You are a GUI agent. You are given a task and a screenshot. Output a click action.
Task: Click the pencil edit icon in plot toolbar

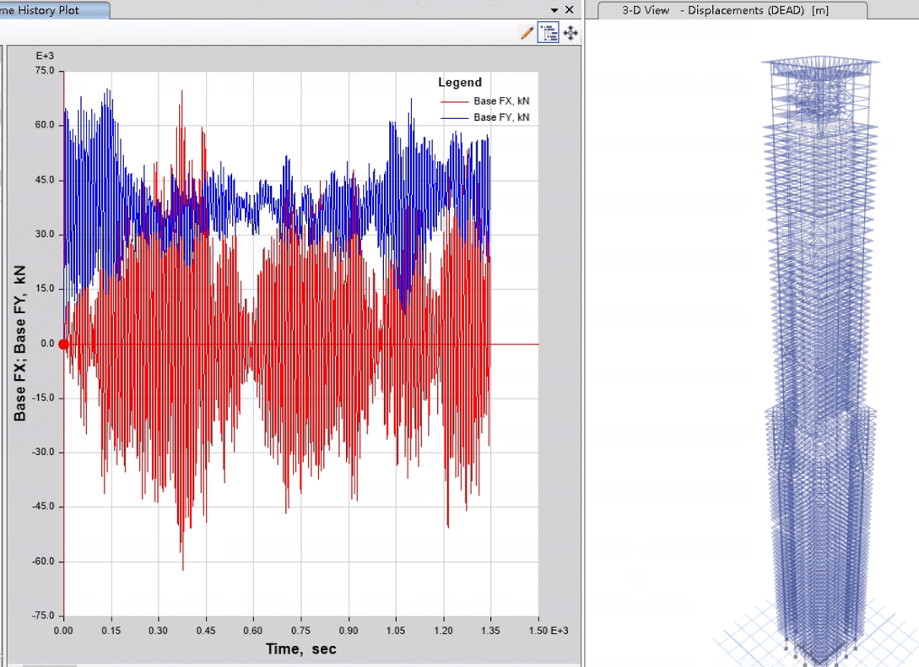click(x=527, y=33)
